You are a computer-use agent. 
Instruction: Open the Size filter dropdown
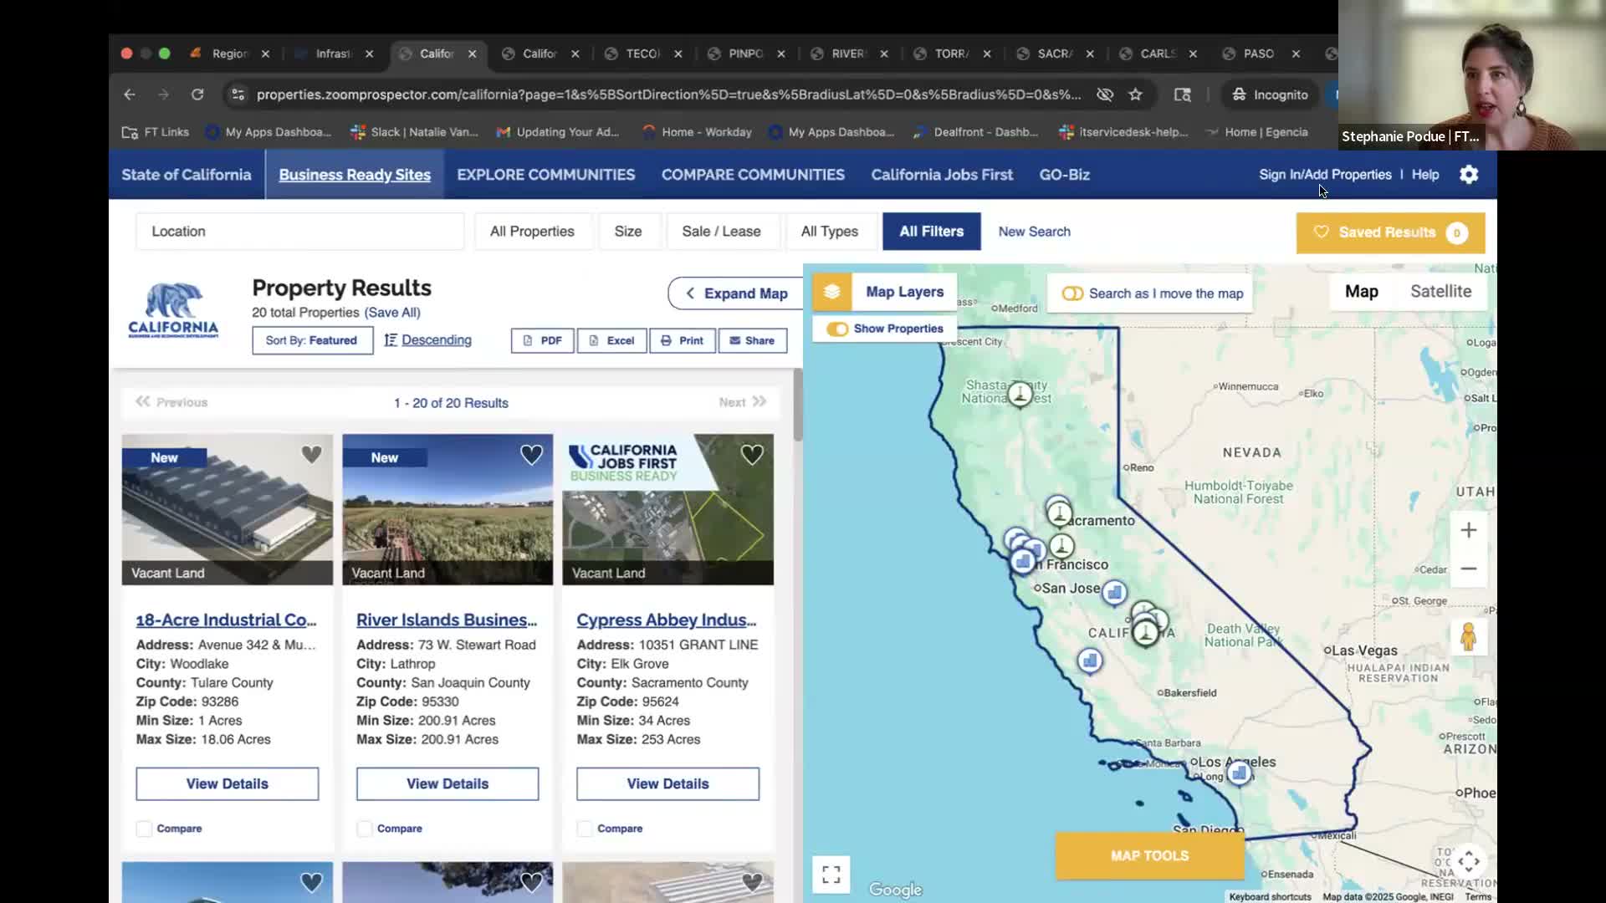[629, 231]
